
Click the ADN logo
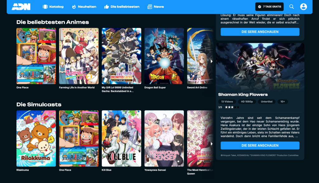coord(21,7)
